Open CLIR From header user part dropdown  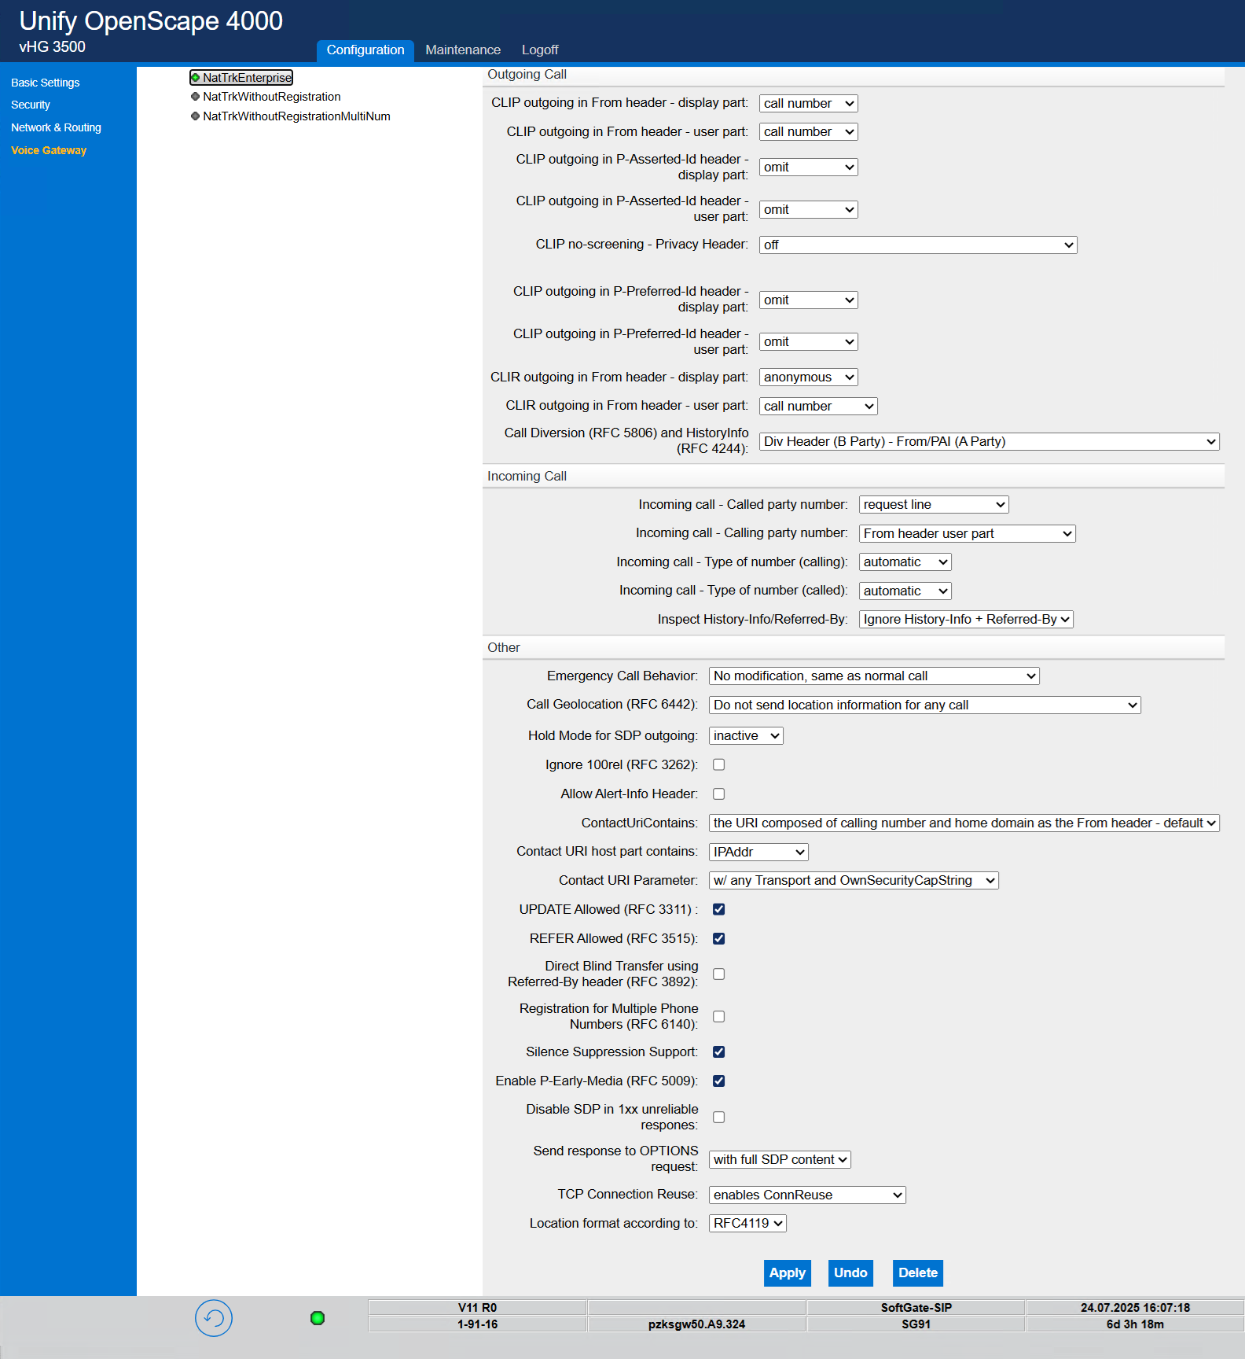818,406
